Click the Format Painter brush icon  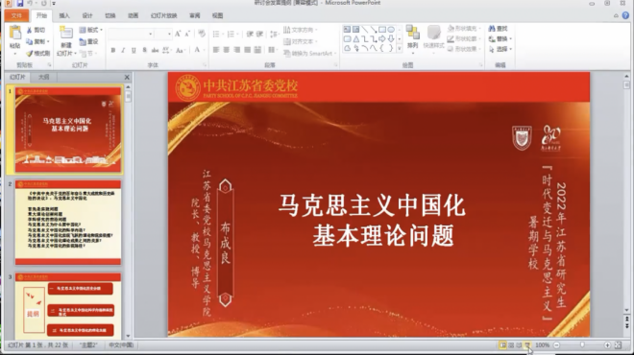(x=29, y=54)
